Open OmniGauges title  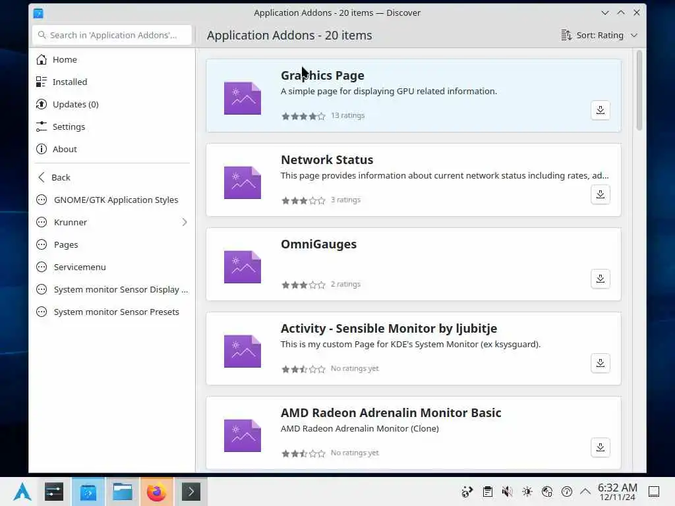[318, 244]
